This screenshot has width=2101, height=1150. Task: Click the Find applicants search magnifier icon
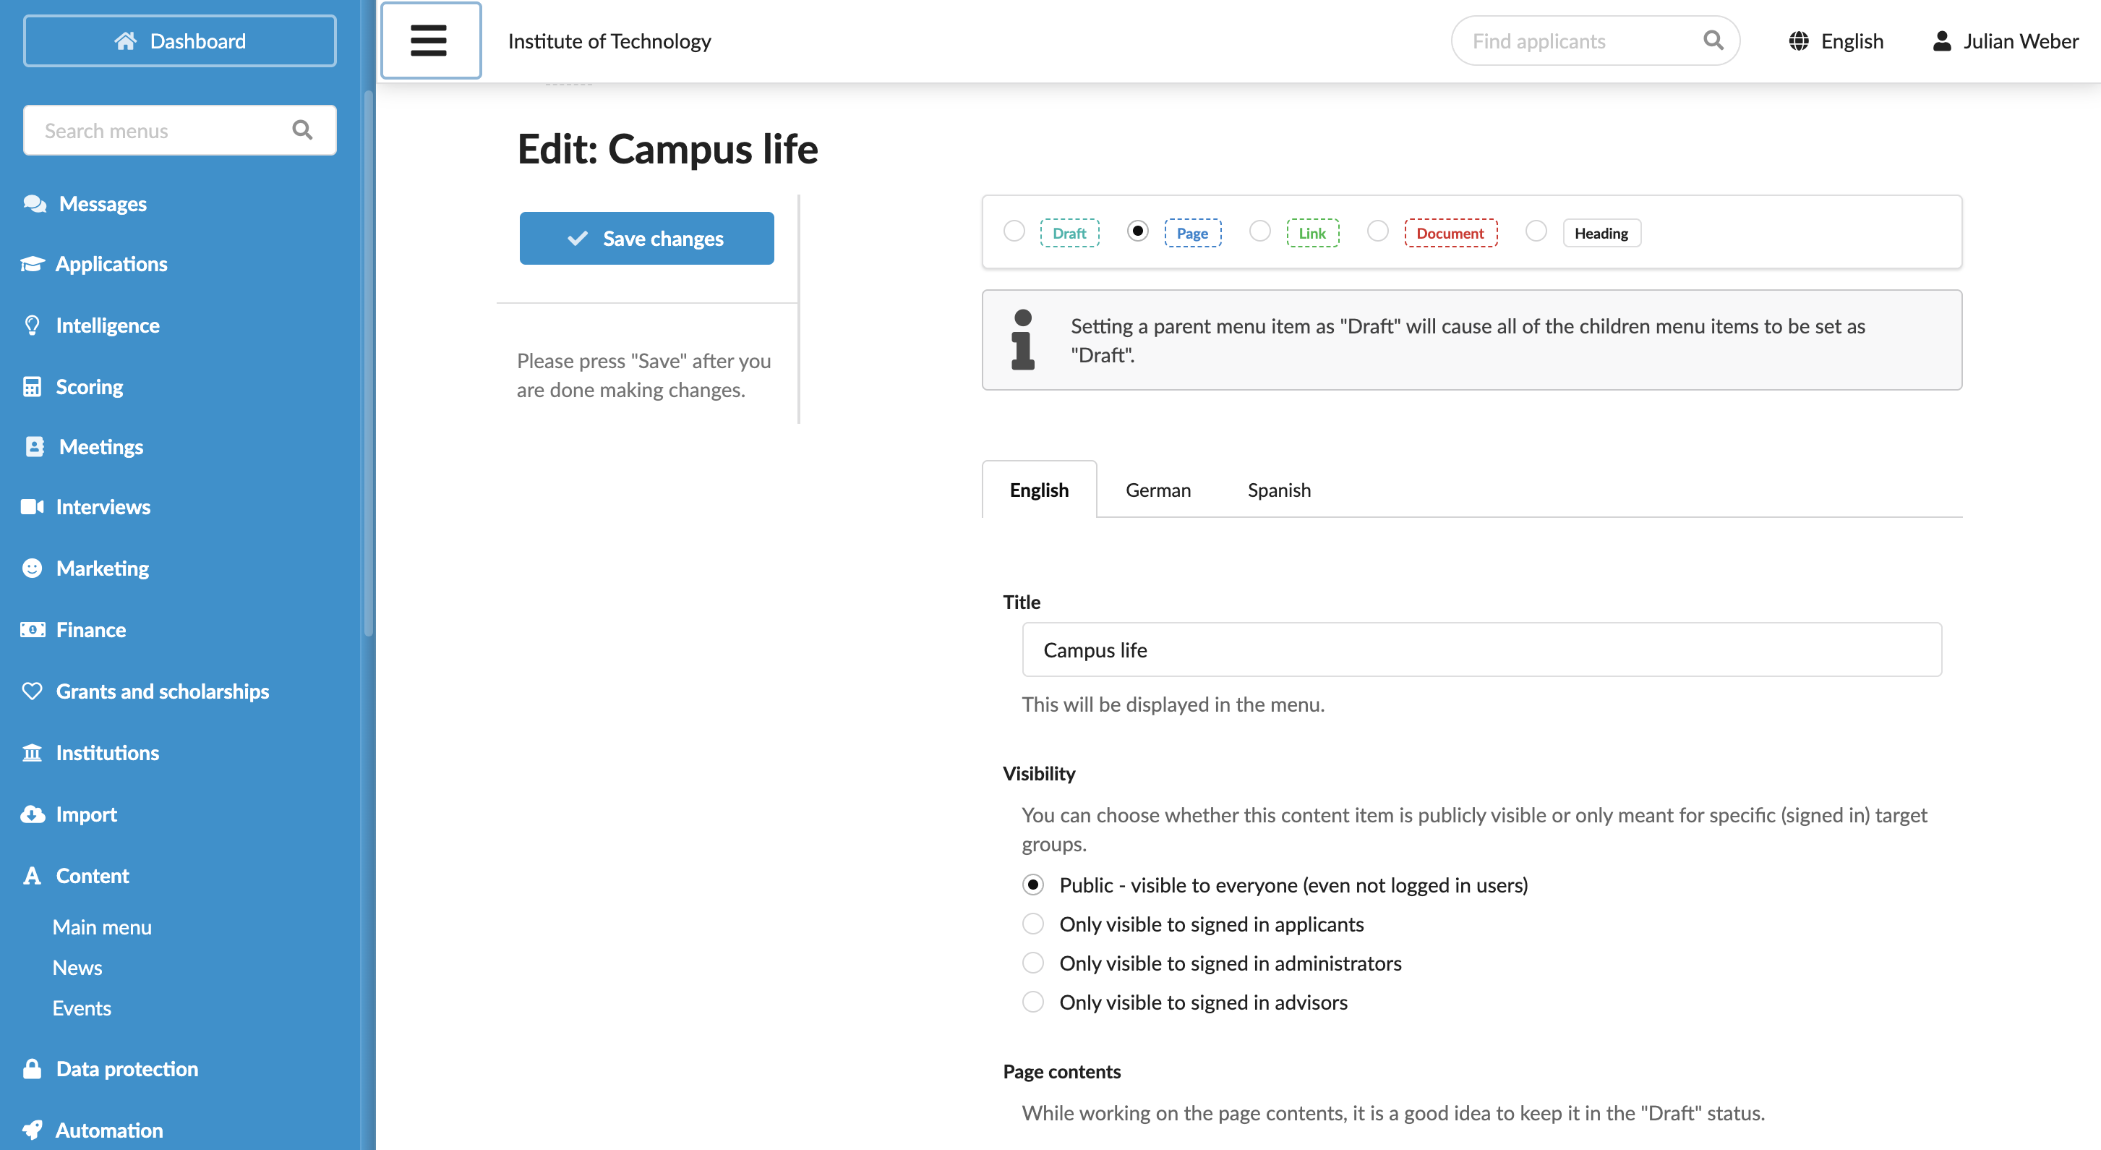(x=1713, y=40)
